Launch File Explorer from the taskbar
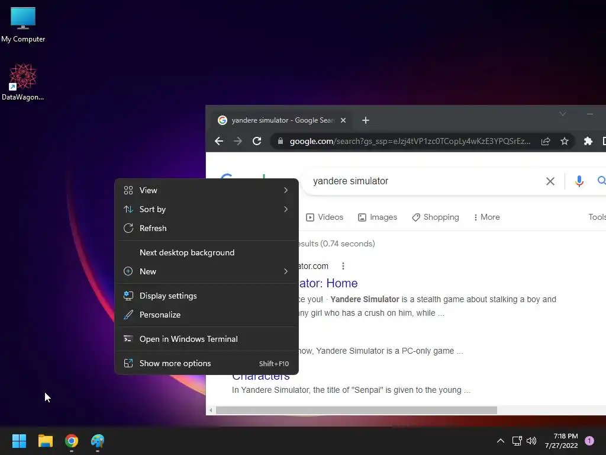 (x=45, y=441)
